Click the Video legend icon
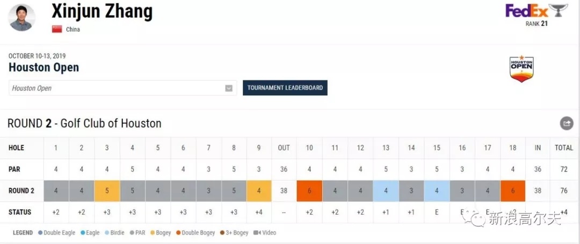Viewport: 580px width, 244px height. click(257, 233)
